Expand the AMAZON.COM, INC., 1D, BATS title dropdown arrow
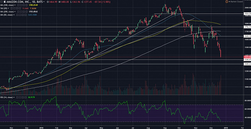251x129 pixels. (x=44, y=2)
